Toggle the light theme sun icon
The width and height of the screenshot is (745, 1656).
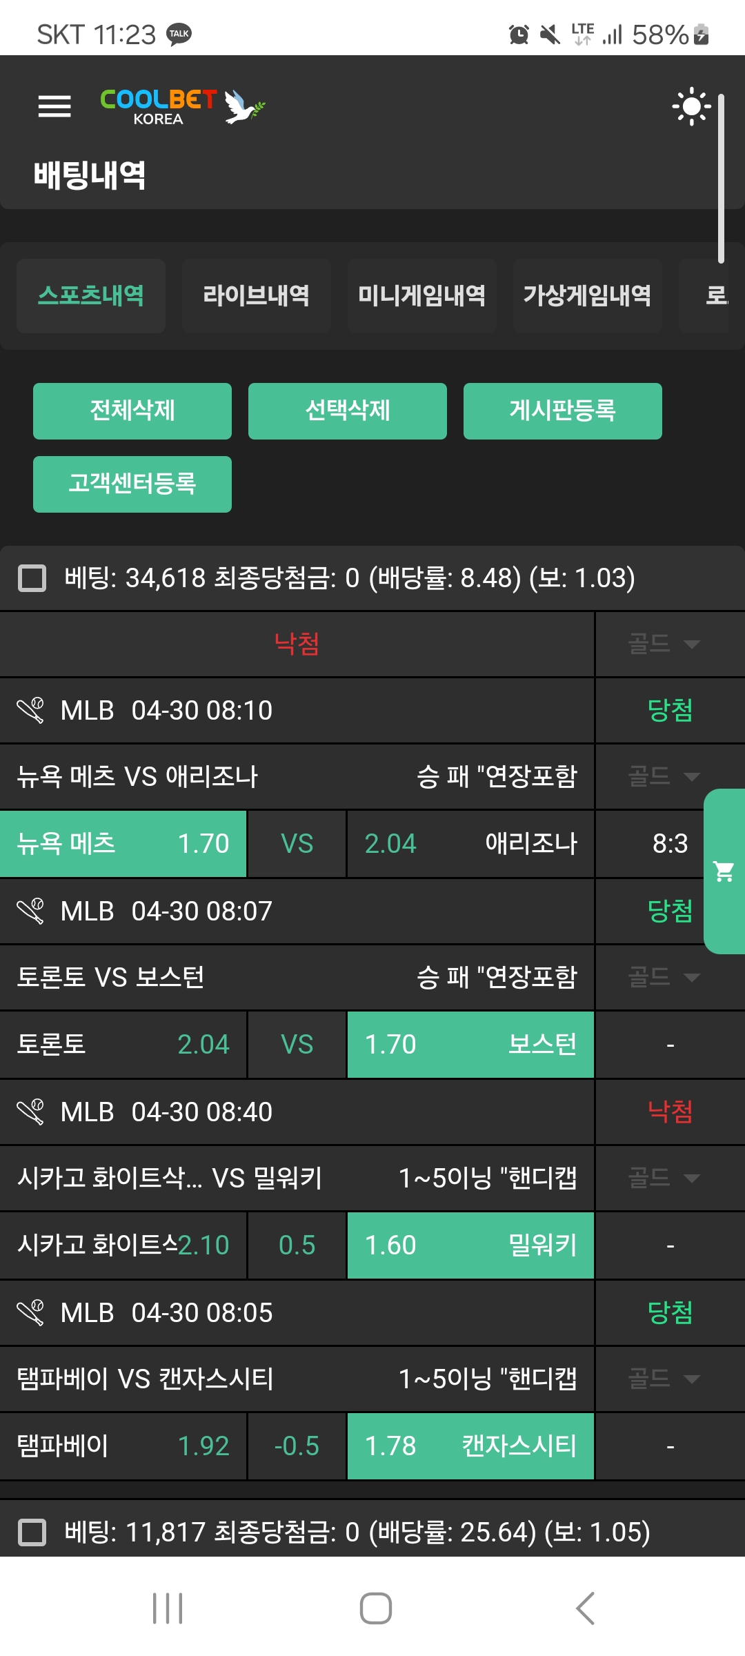pyautogui.click(x=691, y=106)
